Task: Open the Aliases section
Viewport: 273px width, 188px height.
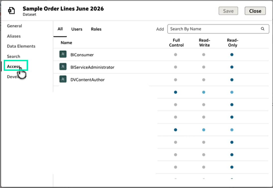Action: coord(14,36)
